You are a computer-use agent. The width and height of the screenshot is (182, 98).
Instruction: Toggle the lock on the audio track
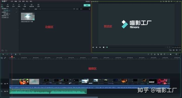coord(5,91)
